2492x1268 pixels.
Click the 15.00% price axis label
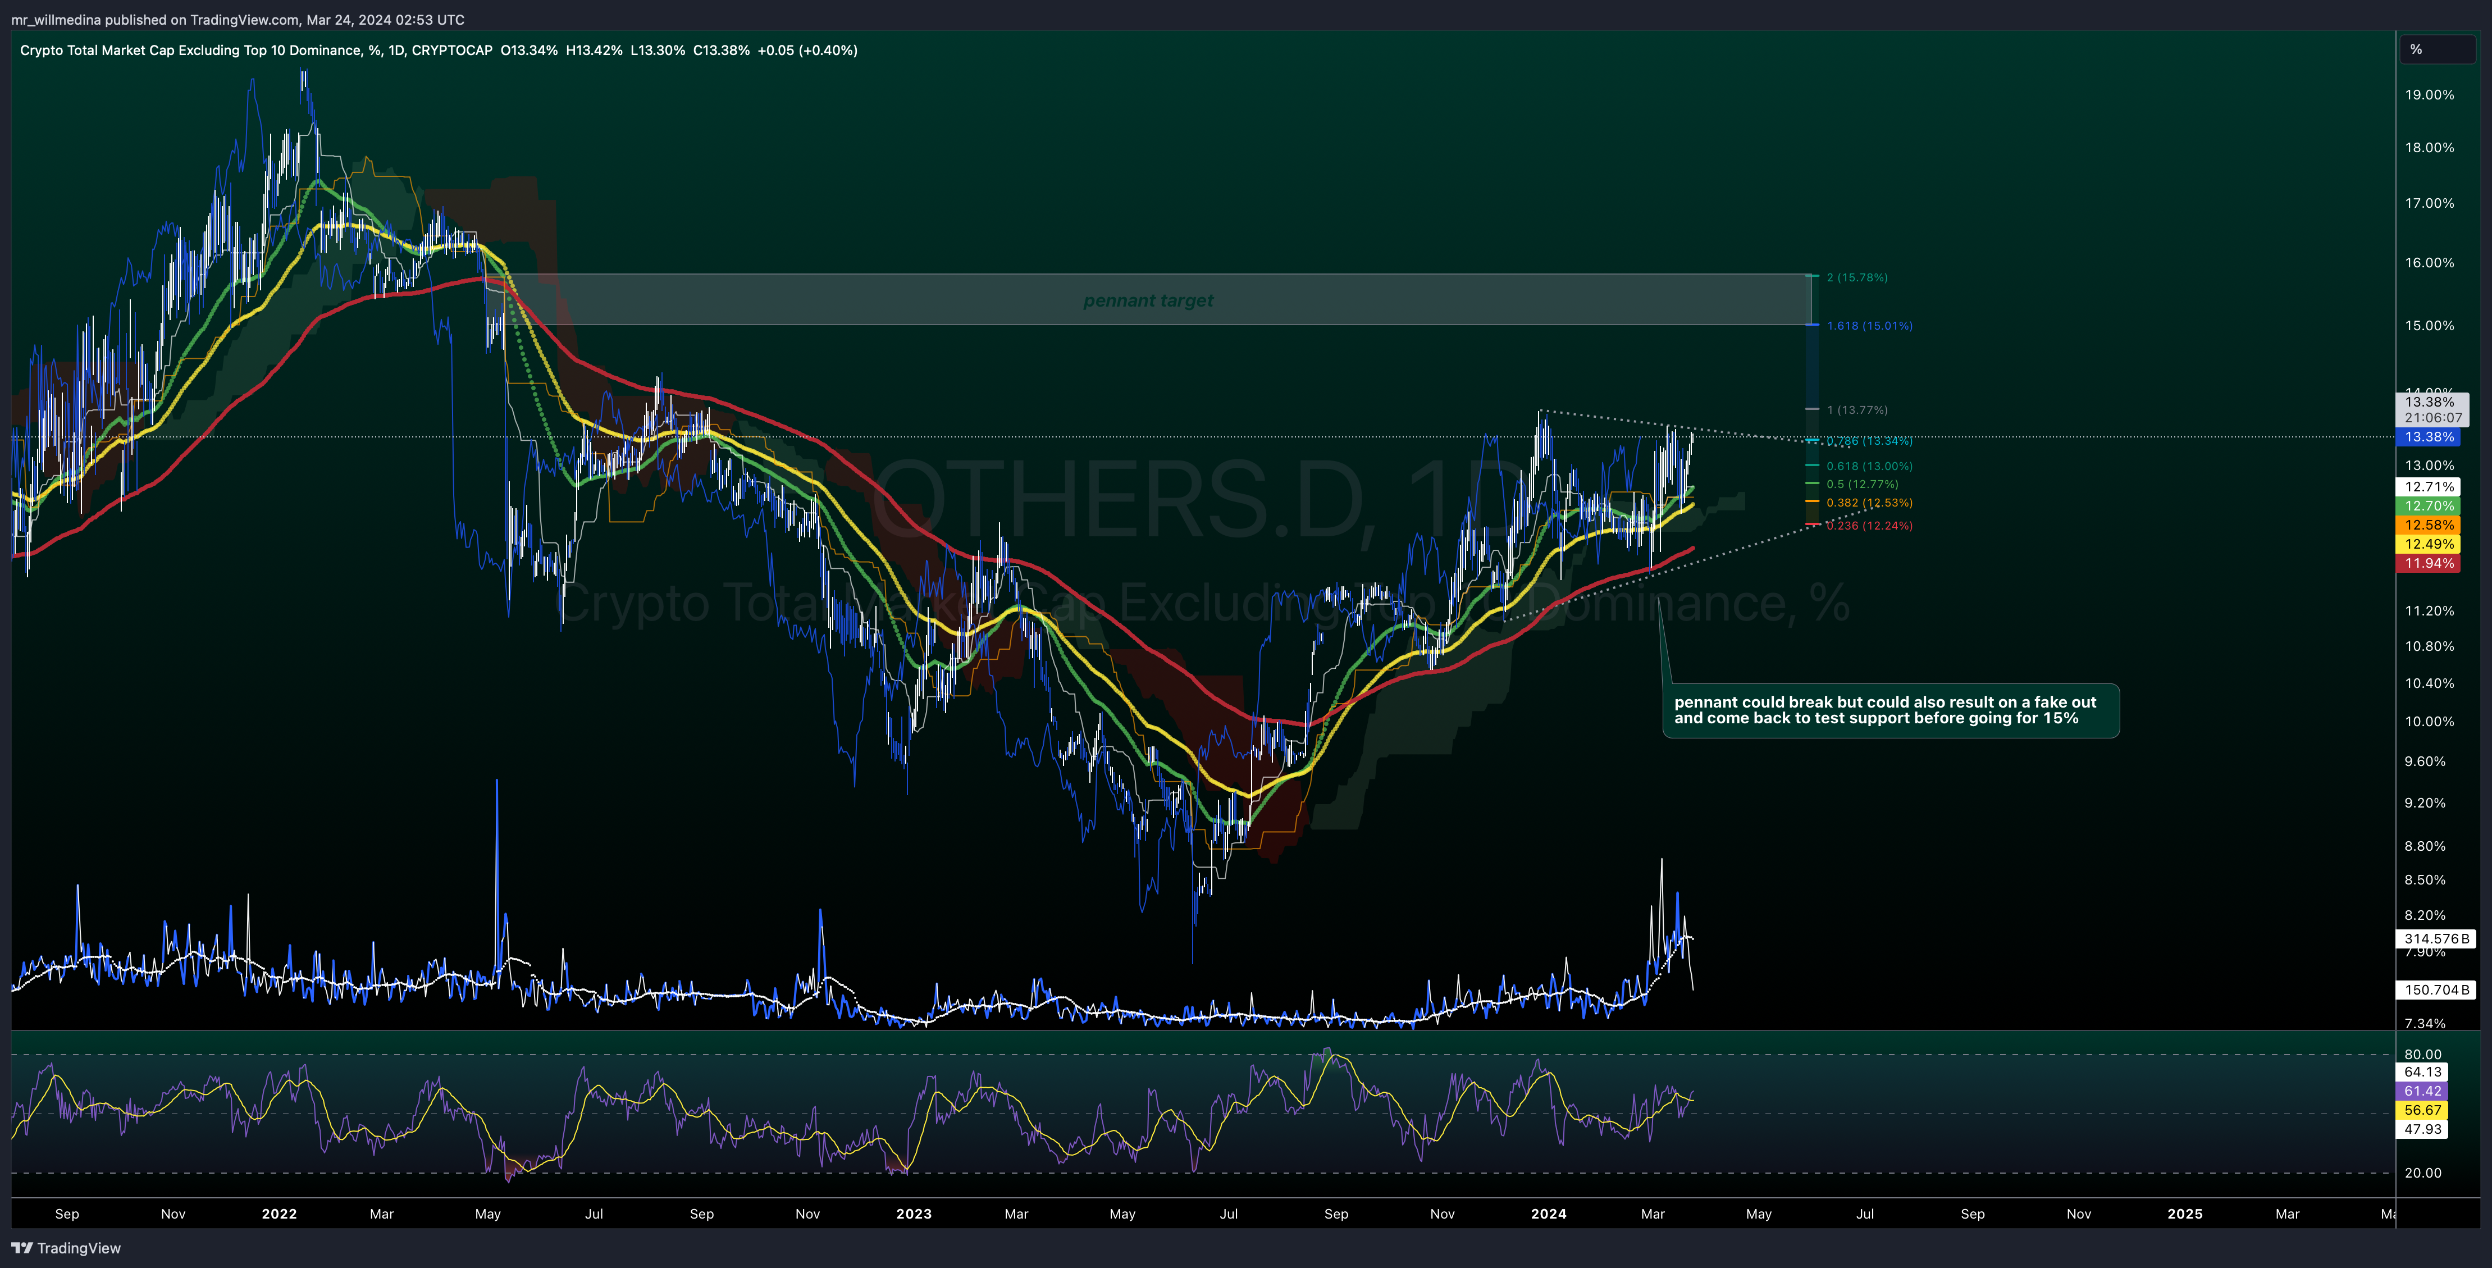click(2429, 326)
